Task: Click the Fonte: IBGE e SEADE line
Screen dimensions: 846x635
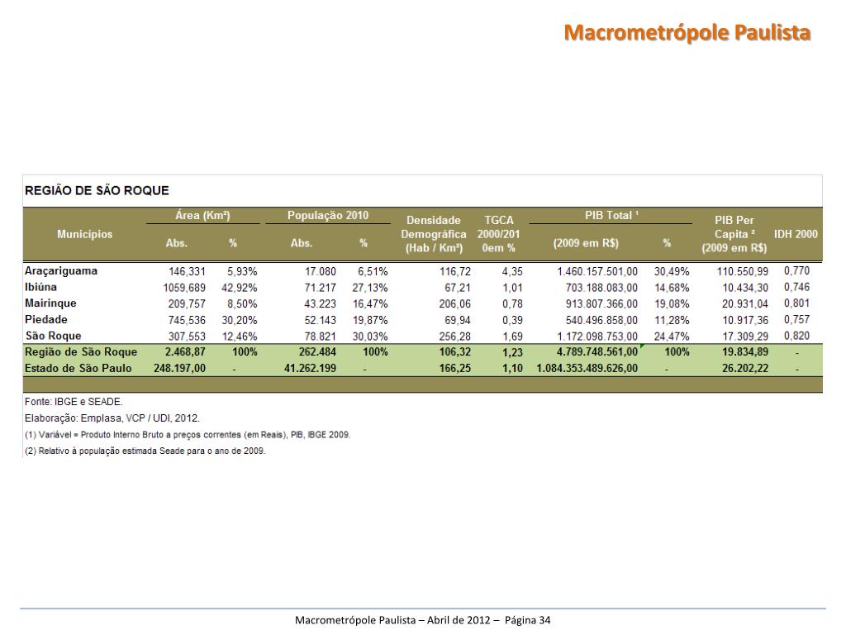Action: 74,402
